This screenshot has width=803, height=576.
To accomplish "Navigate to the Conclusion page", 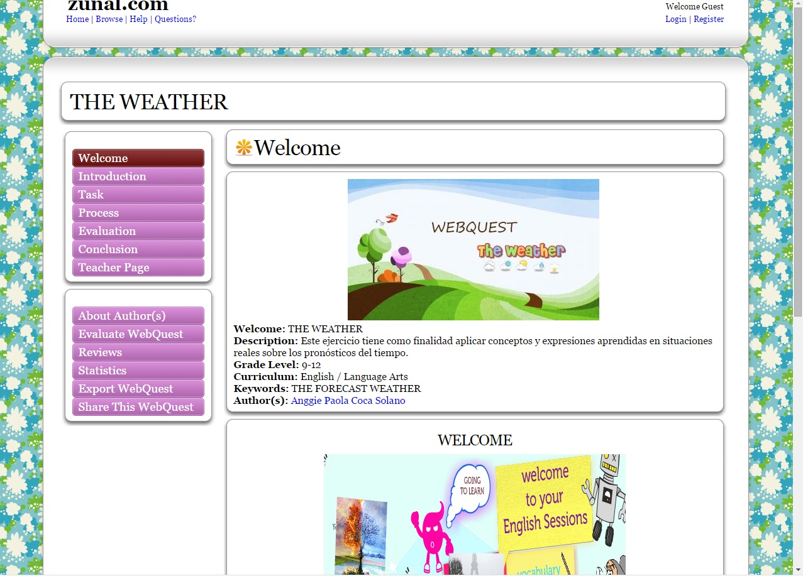I will [x=138, y=249].
